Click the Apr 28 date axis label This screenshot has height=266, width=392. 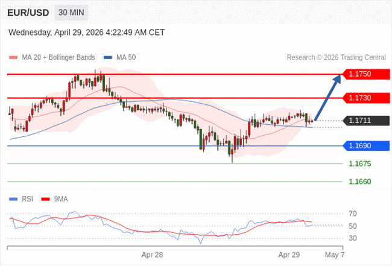152,255
